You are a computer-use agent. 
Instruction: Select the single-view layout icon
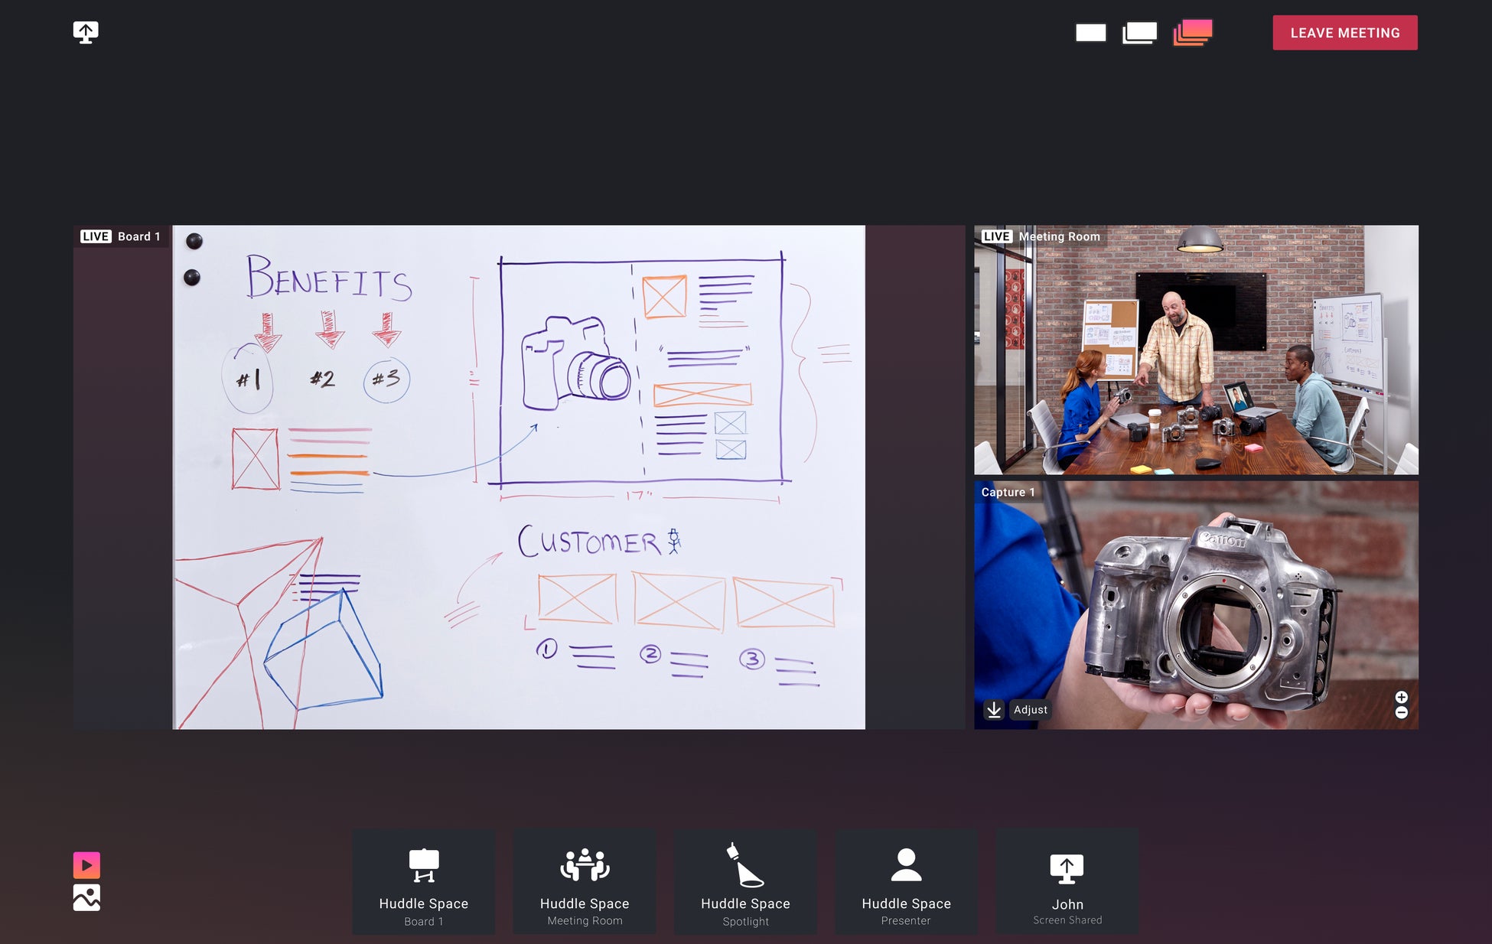pos(1090,33)
